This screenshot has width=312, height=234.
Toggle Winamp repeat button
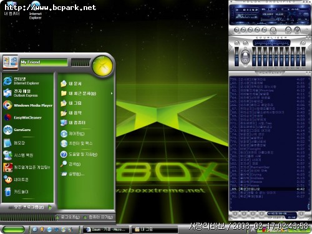pyautogui.click(x=297, y=30)
